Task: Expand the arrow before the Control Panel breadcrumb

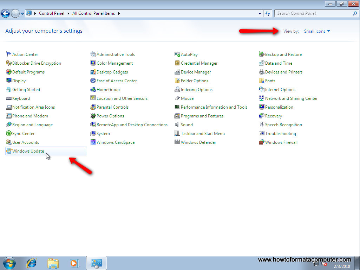Action: pyautogui.click(x=35, y=14)
